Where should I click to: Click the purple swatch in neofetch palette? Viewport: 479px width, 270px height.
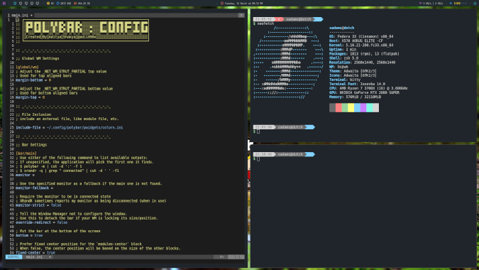coord(363,107)
